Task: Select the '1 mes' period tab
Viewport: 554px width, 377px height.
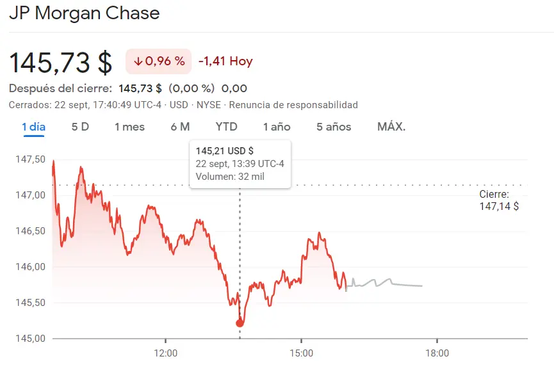Action: (x=129, y=127)
